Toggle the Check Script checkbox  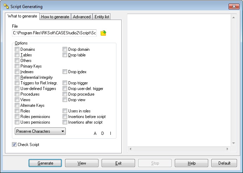[x=14, y=145]
